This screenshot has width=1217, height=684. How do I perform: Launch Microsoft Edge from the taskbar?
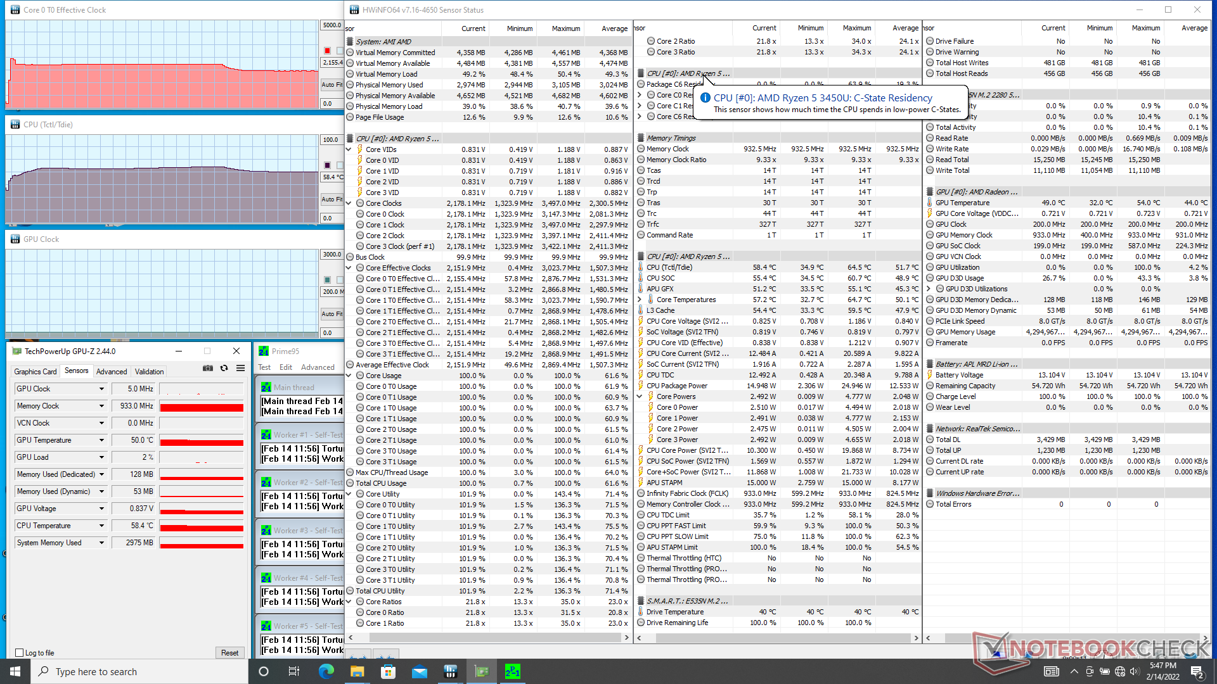click(326, 671)
